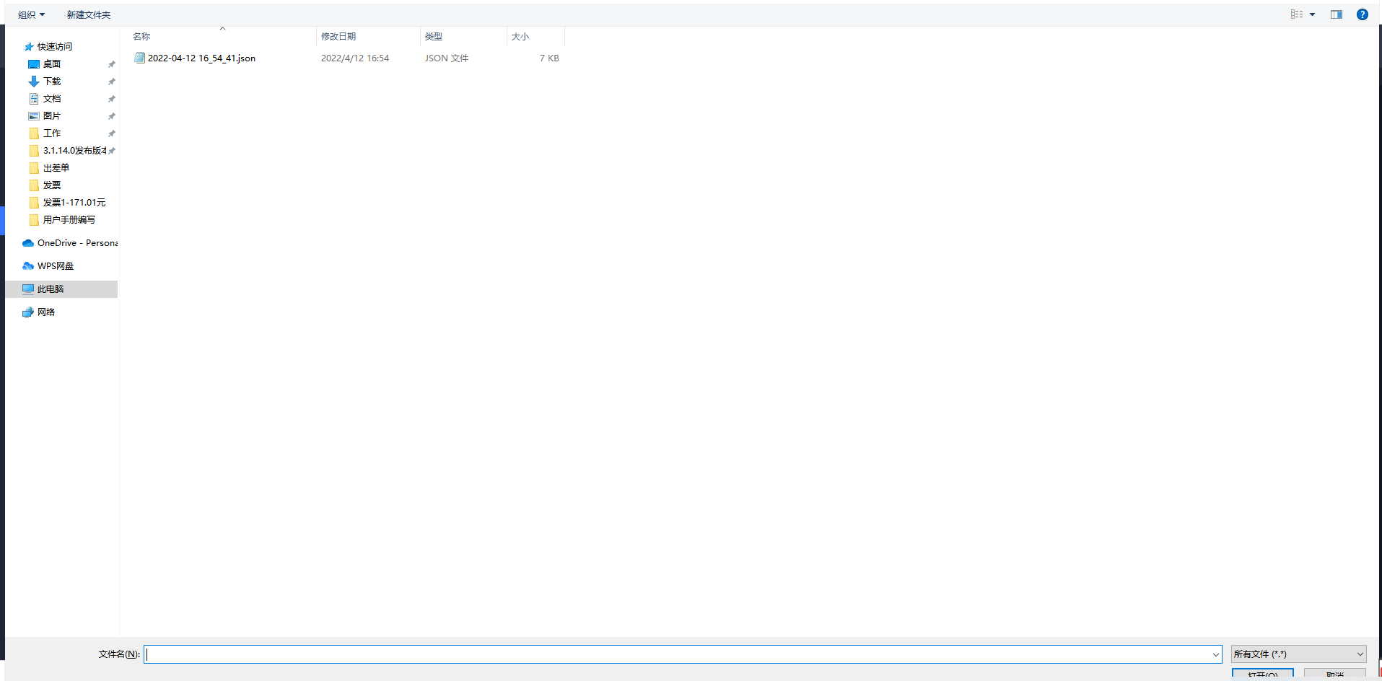1382x681 pixels.
Task: Click the 快速访问 star icon
Action: pyautogui.click(x=29, y=47)
